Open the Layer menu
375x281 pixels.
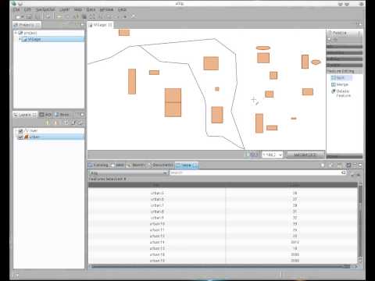pos(64,9)
